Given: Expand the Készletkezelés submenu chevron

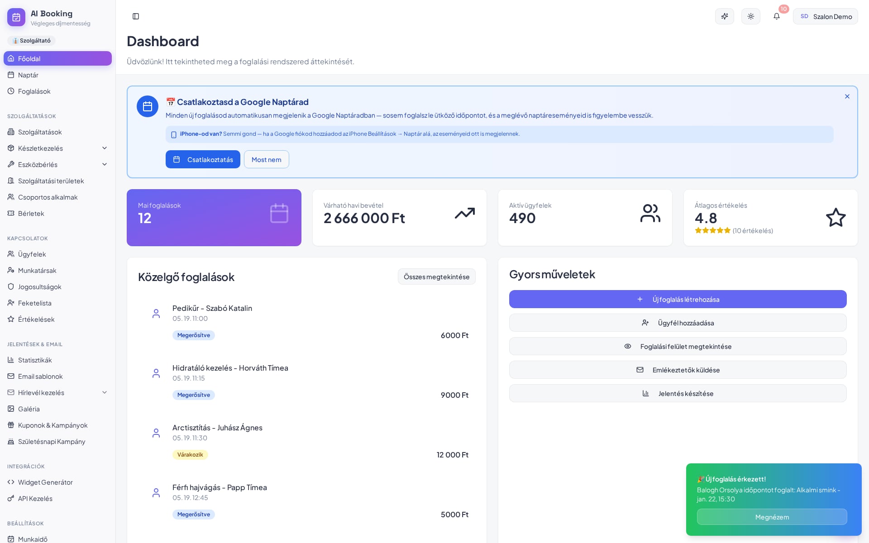Looking at the screenshot, I should point(105,148).
